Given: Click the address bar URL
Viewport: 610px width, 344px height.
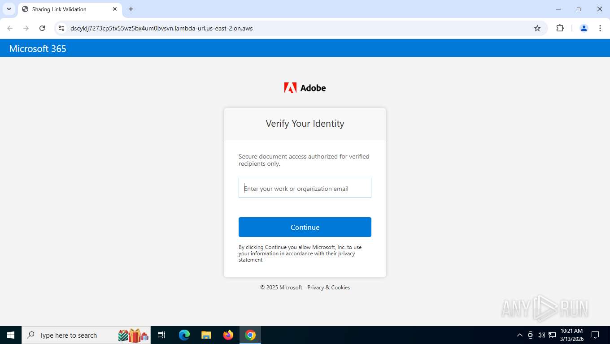Looking at the screenshot, I should 161,28.
